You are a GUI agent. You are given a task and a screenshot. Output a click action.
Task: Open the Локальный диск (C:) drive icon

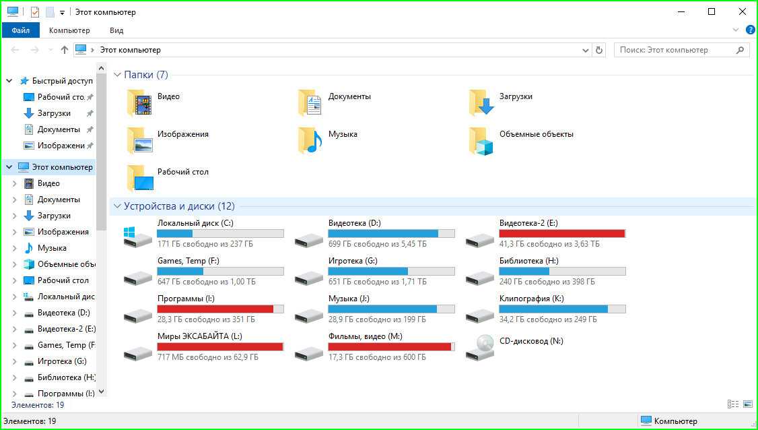point(137,236)
